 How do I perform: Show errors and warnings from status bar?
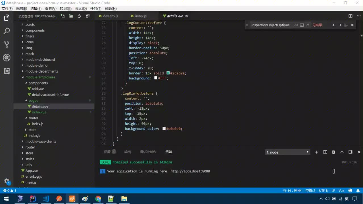(x=10, y=191)
